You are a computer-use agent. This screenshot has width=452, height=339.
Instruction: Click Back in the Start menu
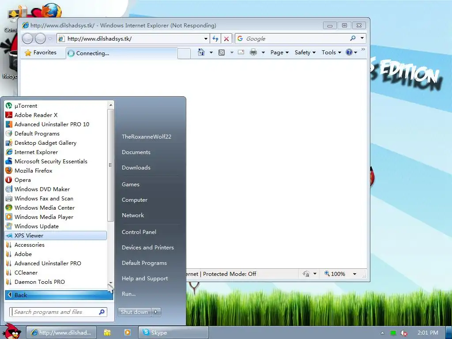point(59,295)
